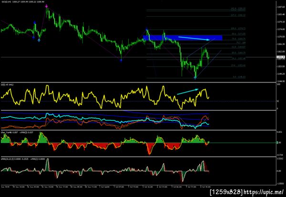
Task: Select the Fibonacci 127.2 level label
Action: click(x=238, y=15)
